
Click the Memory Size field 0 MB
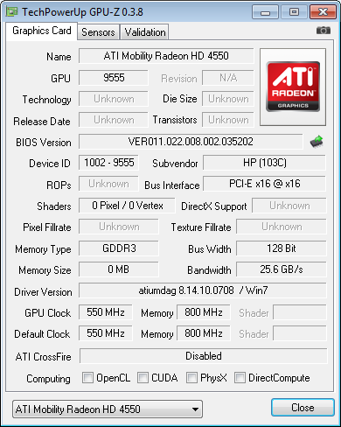point(119,269)
